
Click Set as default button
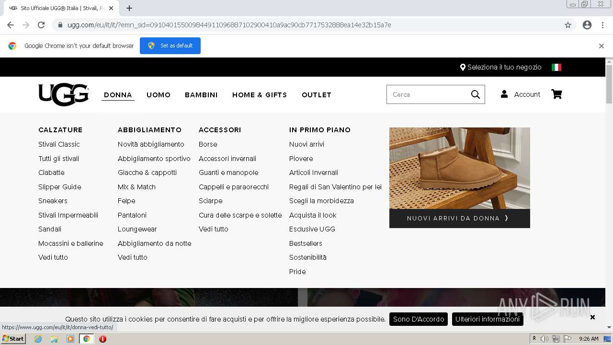pyautogui.click(x=170, y=46)
